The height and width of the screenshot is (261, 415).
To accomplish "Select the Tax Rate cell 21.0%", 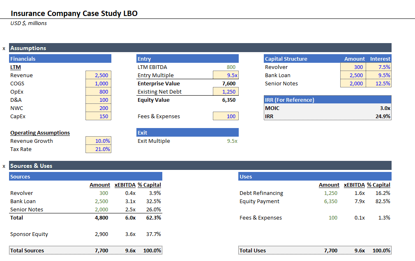I will (x=99, y=149).
